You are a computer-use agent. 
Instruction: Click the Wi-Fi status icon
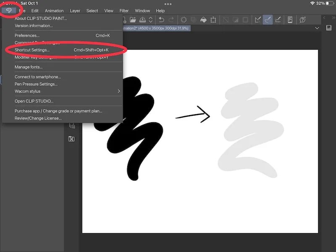point(312,3)
